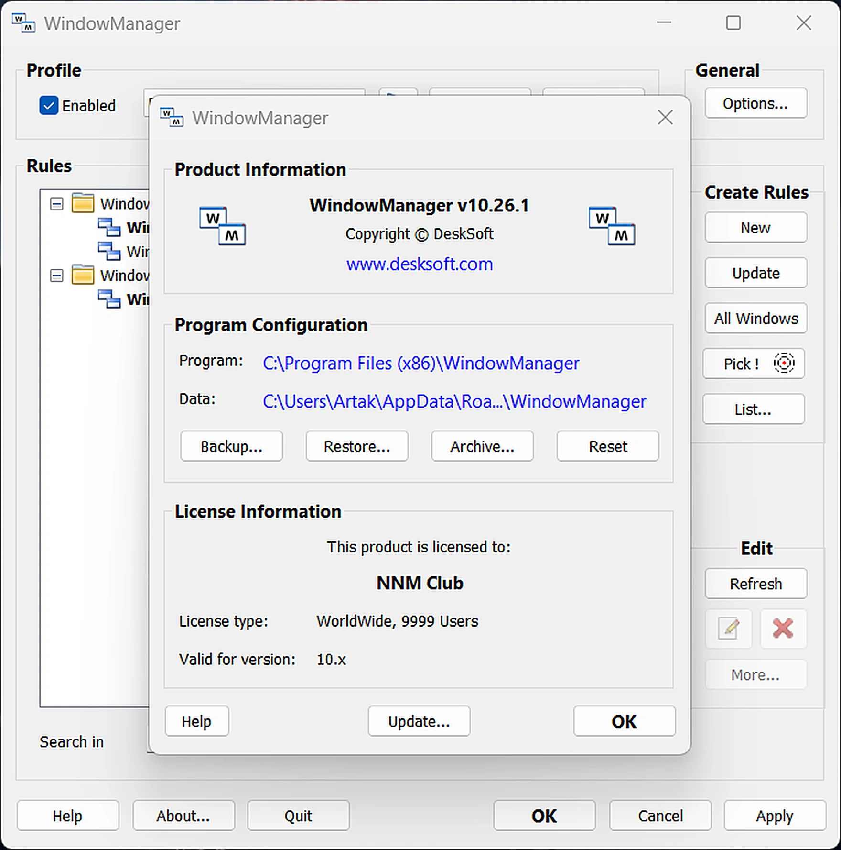
Task: Click the Backup... button
Action: point(231,446)
